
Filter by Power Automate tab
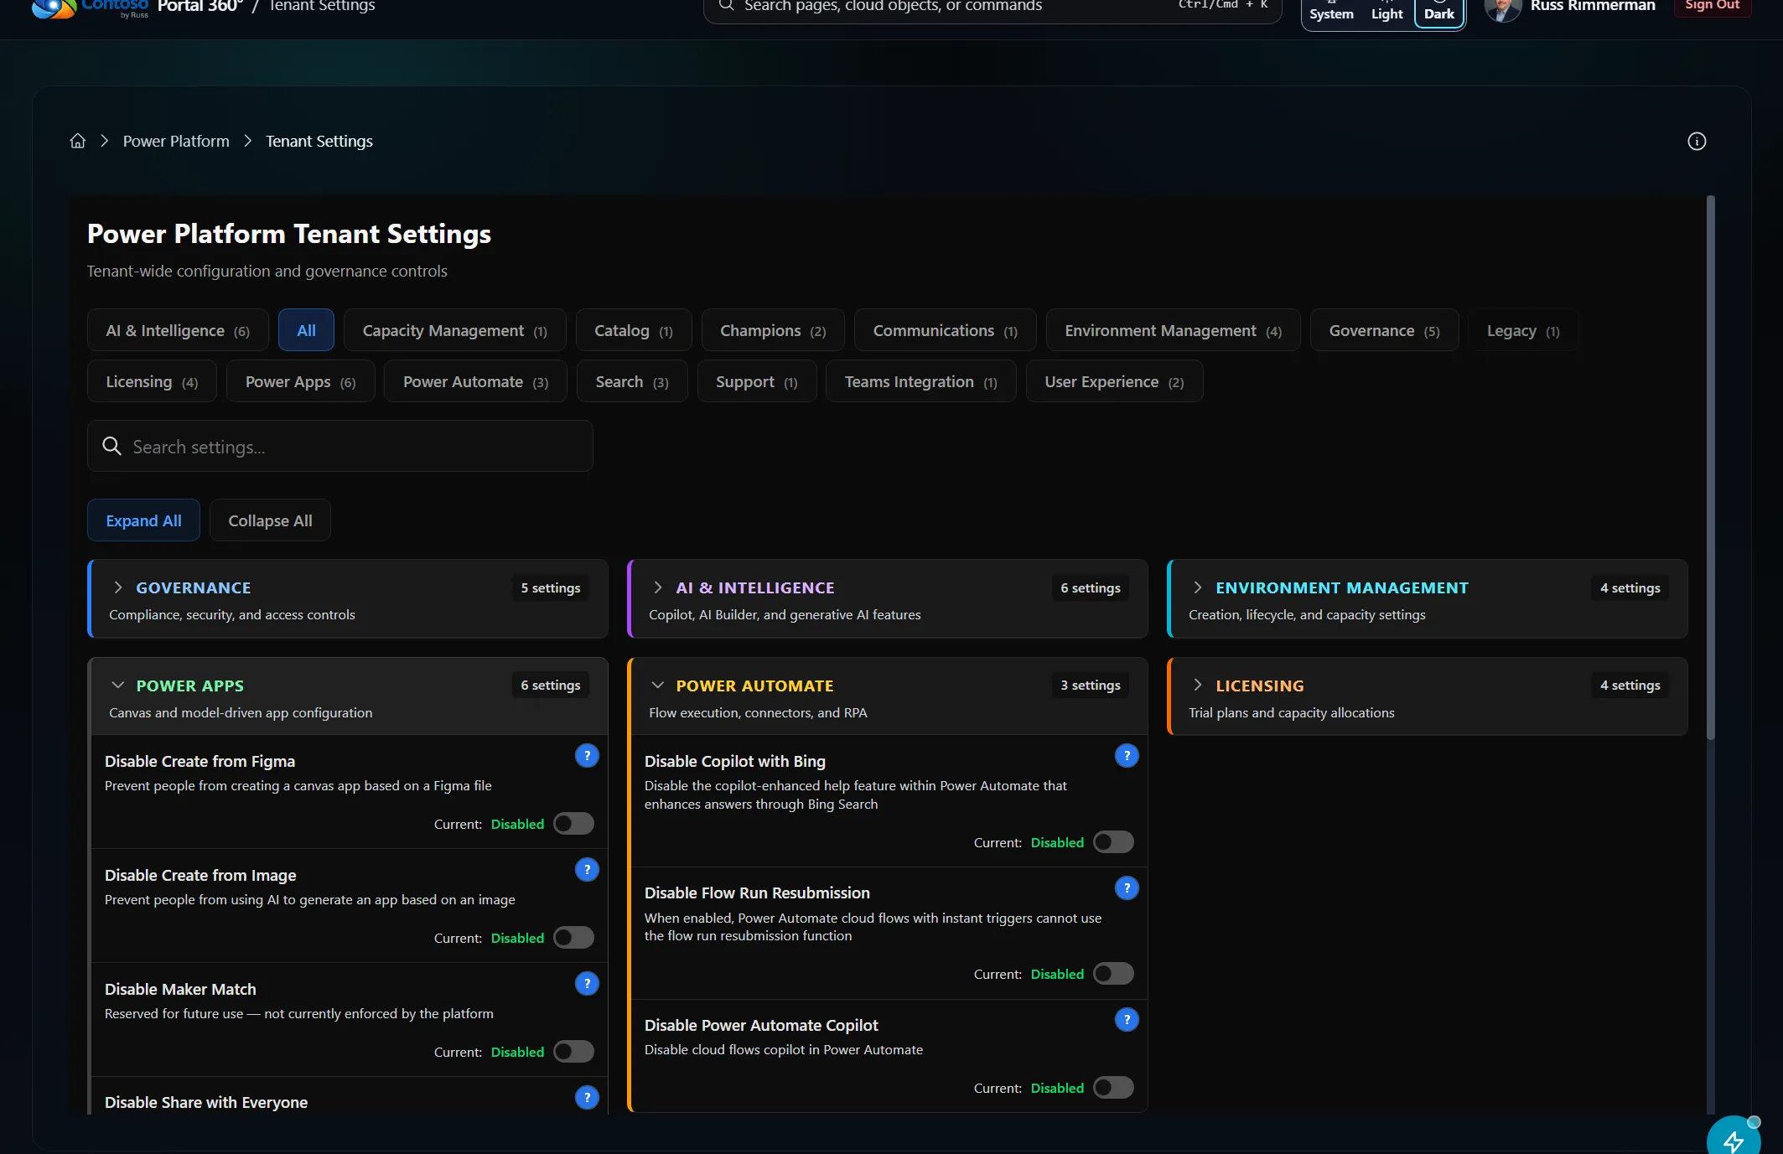click(475, 381)
